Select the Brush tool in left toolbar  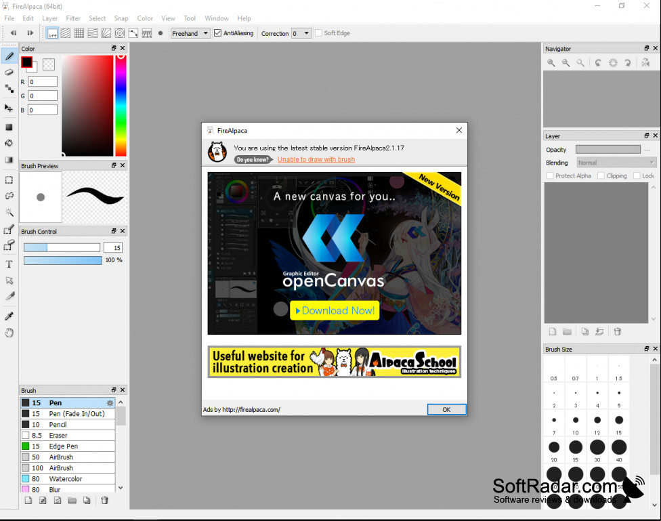[x=9, y=56]
